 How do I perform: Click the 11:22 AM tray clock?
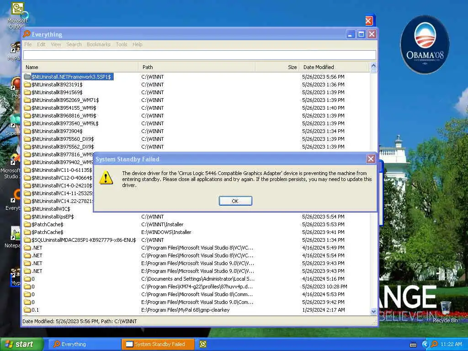[x=451, y=344]
